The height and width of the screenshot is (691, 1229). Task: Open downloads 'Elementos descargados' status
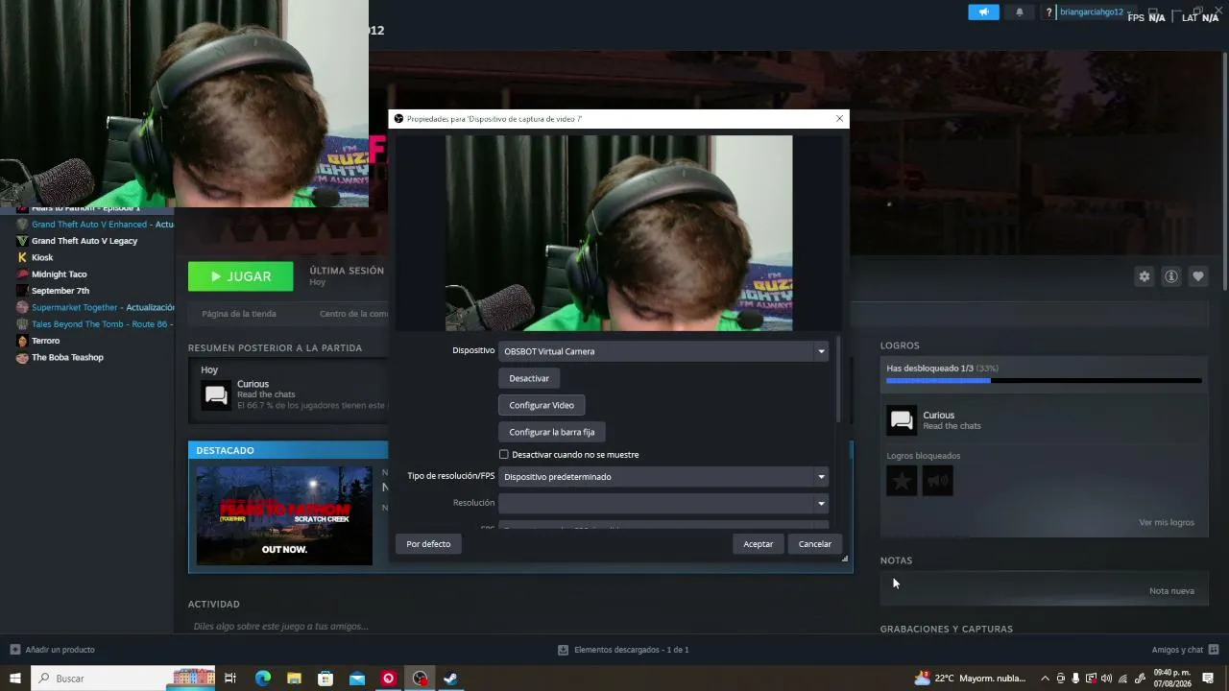[623, 650]
